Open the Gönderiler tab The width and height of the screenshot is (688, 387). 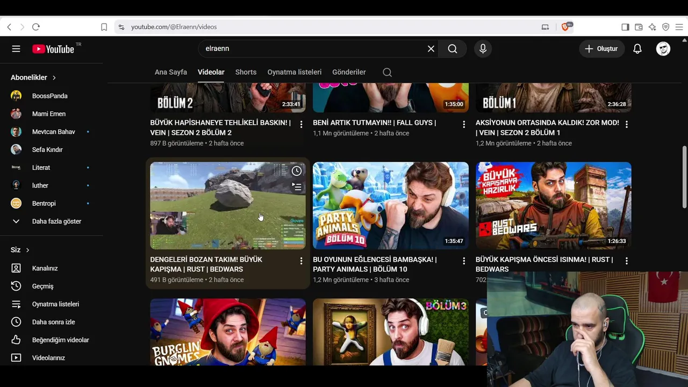pyautogui.click(x=349, y=72)
